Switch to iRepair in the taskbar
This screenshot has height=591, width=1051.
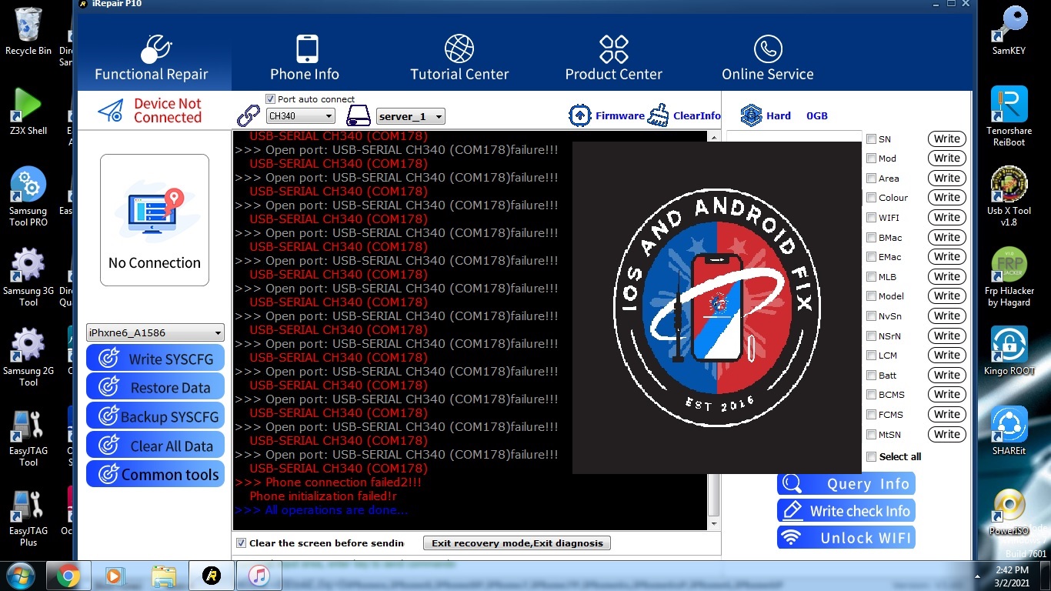point(211,576)
